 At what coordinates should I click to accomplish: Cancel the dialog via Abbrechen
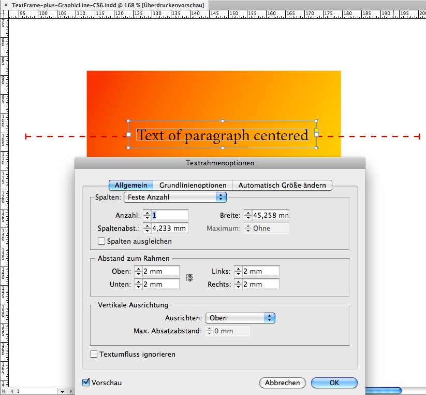coord(282,383)
